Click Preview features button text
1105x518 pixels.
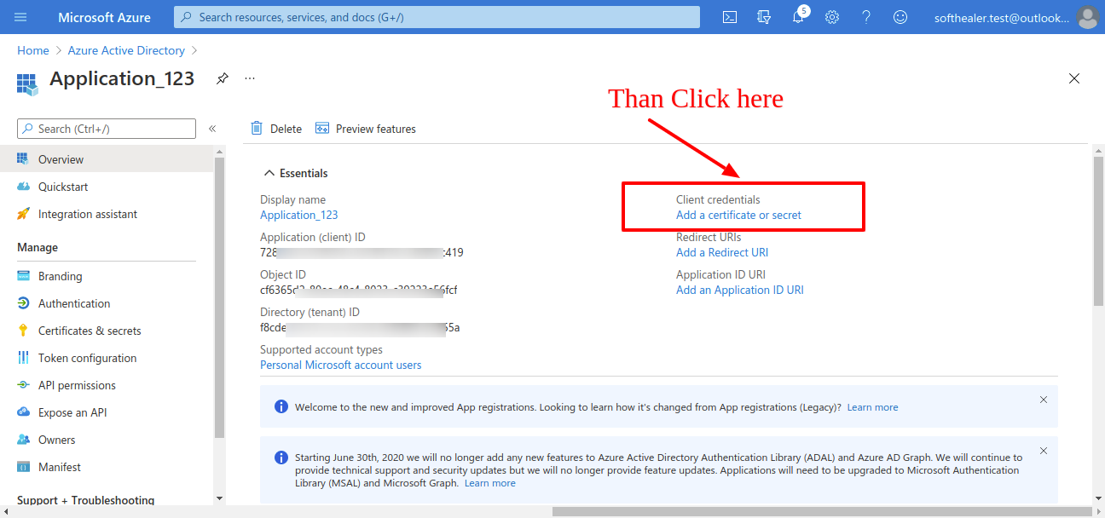(376, 129)
